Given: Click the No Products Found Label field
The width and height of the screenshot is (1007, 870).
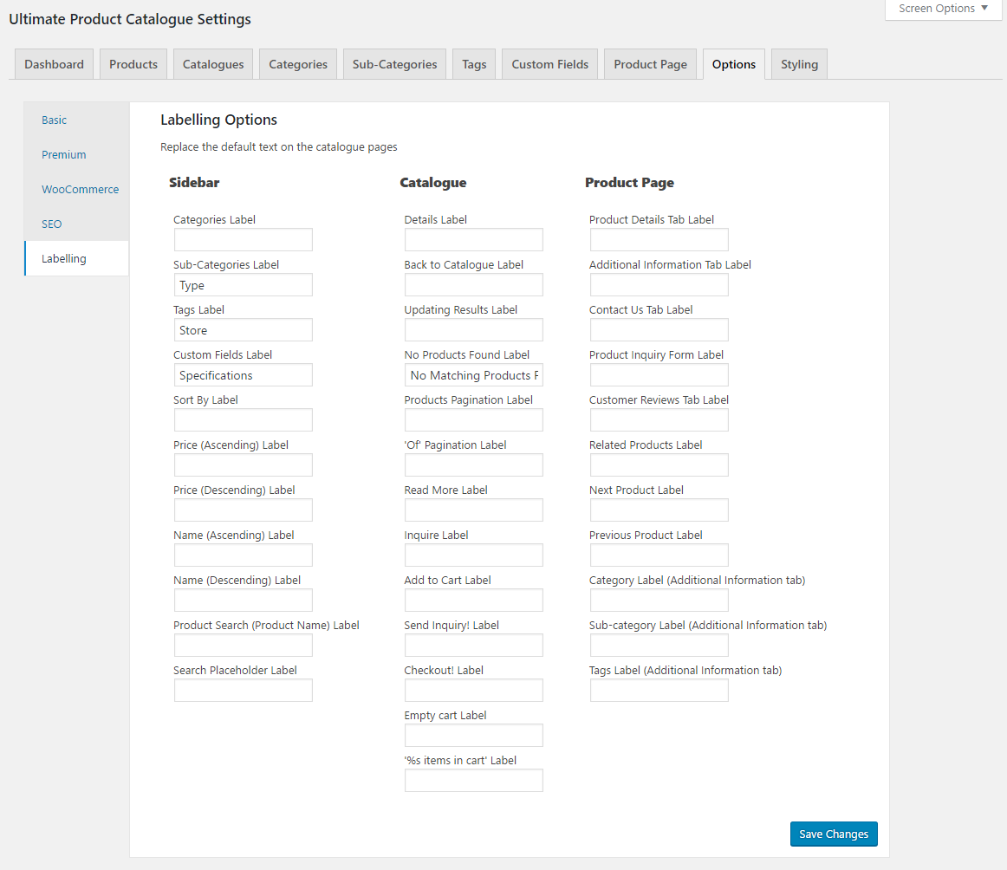Looking at the screenshot, I should click(x=474, y=375).
